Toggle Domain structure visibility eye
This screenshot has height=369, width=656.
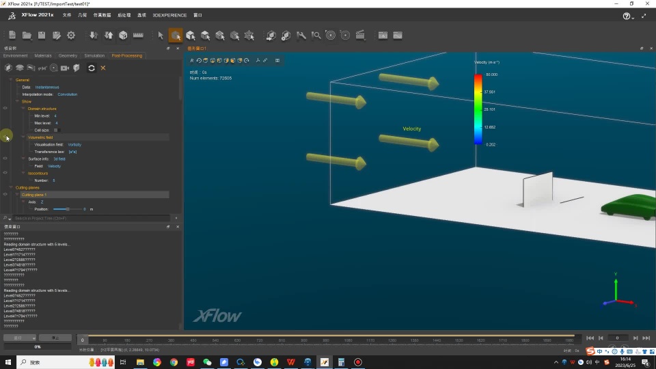[5, 109]
